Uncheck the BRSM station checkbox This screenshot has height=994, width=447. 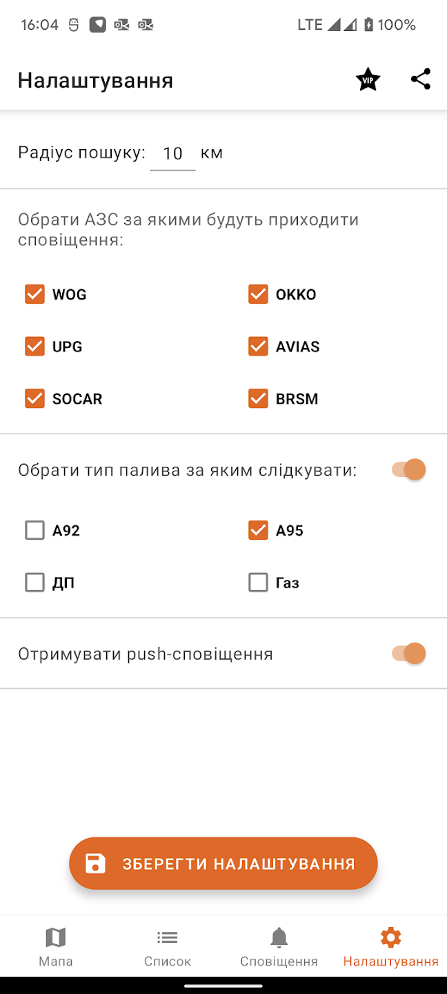pos(258,398)
